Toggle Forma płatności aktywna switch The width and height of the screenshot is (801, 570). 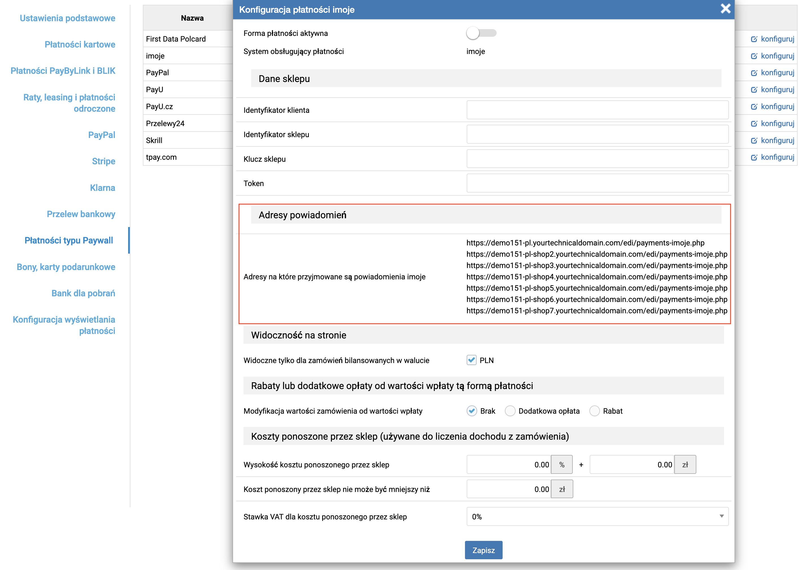[481, 33]
